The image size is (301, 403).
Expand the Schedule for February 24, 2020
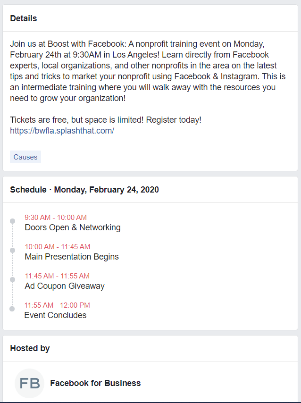84,189
